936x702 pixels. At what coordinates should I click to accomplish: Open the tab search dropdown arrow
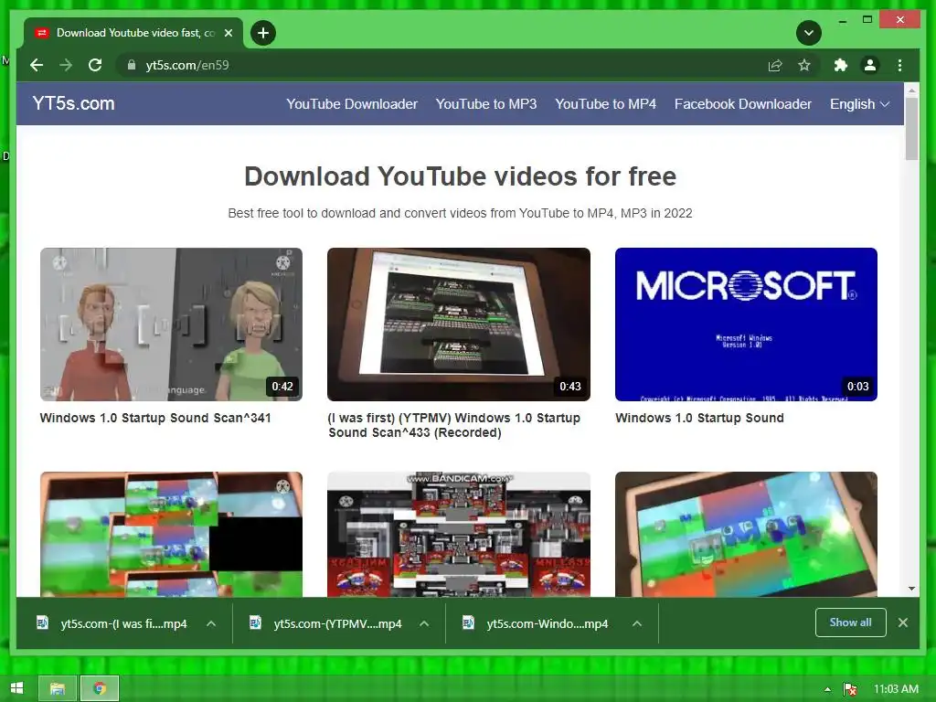pos(809,33)
